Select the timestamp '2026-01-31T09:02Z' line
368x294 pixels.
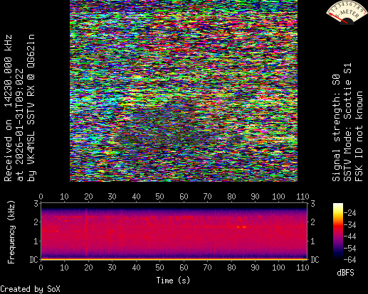click(20, 125)
